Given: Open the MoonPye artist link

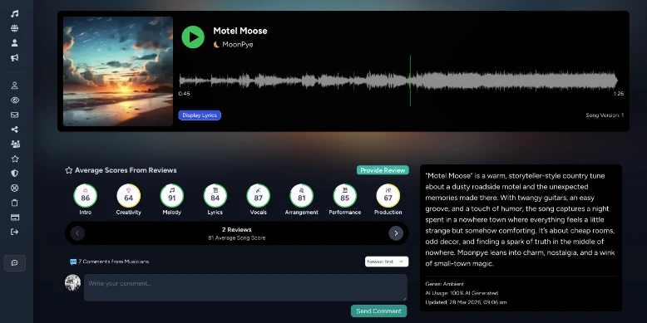Looking at the screenshot, I should [x=237, y=45].
